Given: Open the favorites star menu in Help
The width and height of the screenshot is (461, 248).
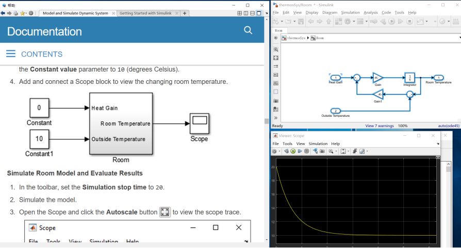Looking at the screenshot, I should pos(23,13).
